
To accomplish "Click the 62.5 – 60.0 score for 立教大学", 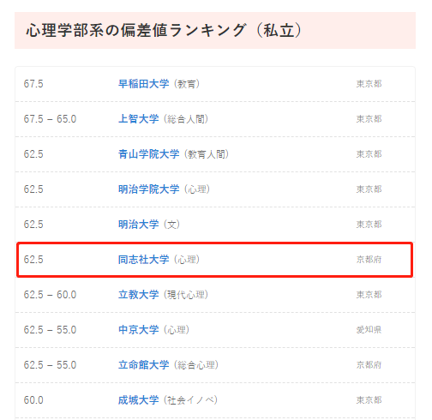I will click(x=50, y=295).
